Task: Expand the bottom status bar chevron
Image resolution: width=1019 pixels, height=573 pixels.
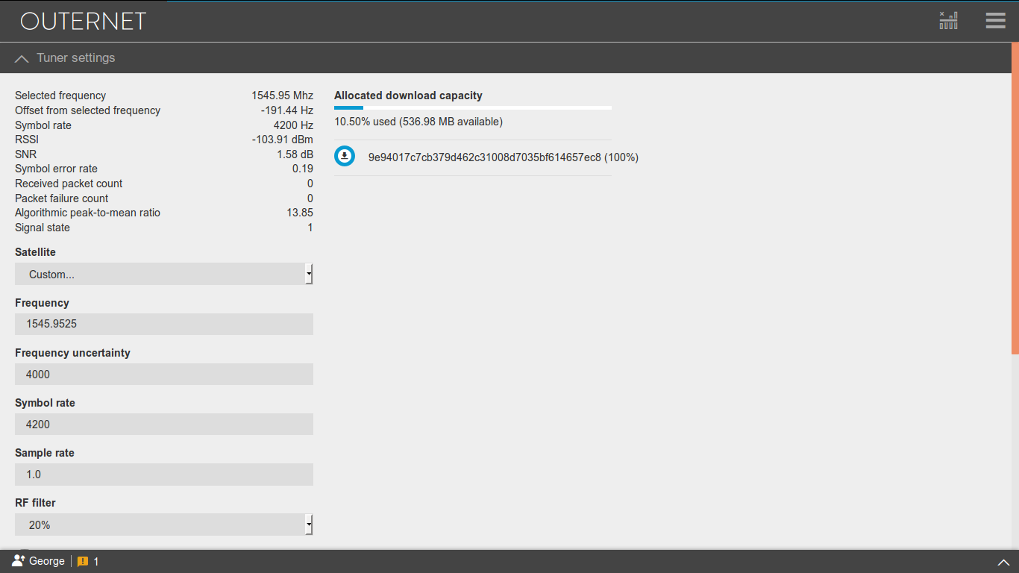Action: [x=1003, y=562]
